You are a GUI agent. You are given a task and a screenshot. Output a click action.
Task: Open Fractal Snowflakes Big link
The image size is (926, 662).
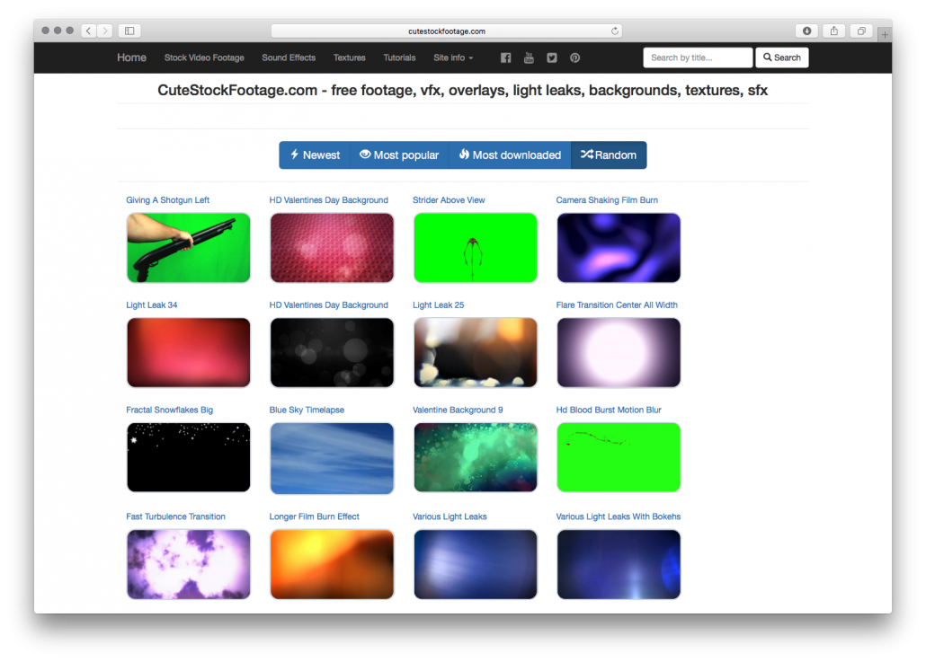click(x=170, y=410)
